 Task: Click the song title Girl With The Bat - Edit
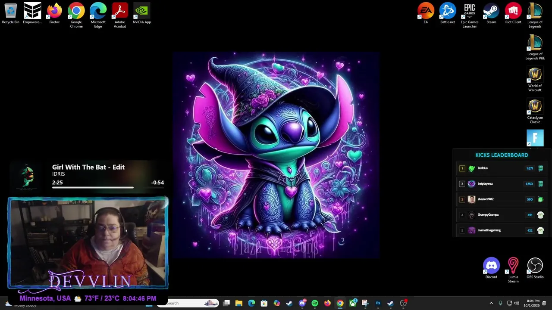coord(88,167)
